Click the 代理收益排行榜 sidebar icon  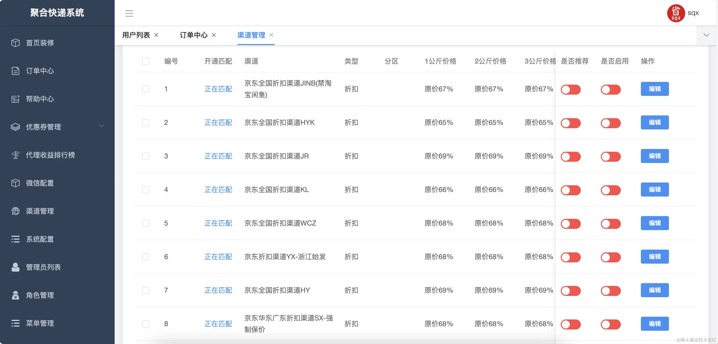pos(15,155)
